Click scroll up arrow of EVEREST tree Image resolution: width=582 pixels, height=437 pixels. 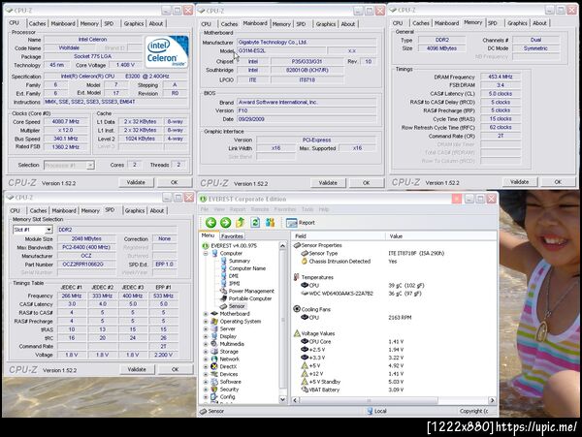(282, 246)
